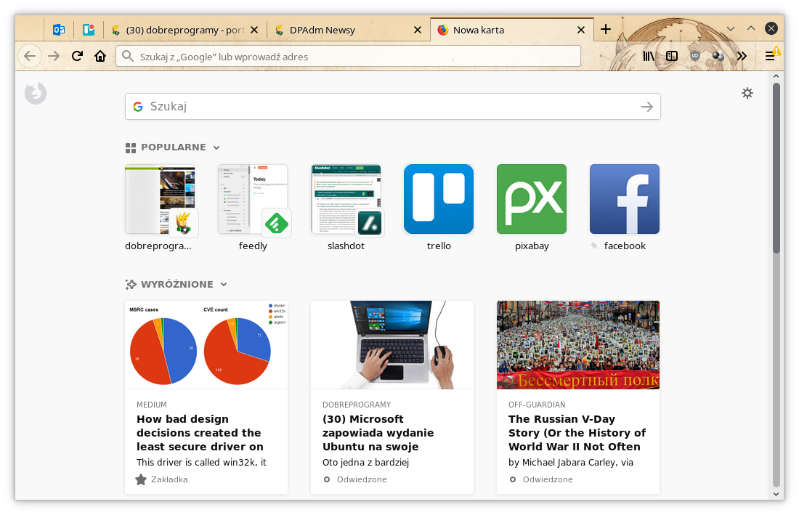This screenshot has height=515, width=799.
Task: Click inside the Szukaj search field
Action: [327, 106]
